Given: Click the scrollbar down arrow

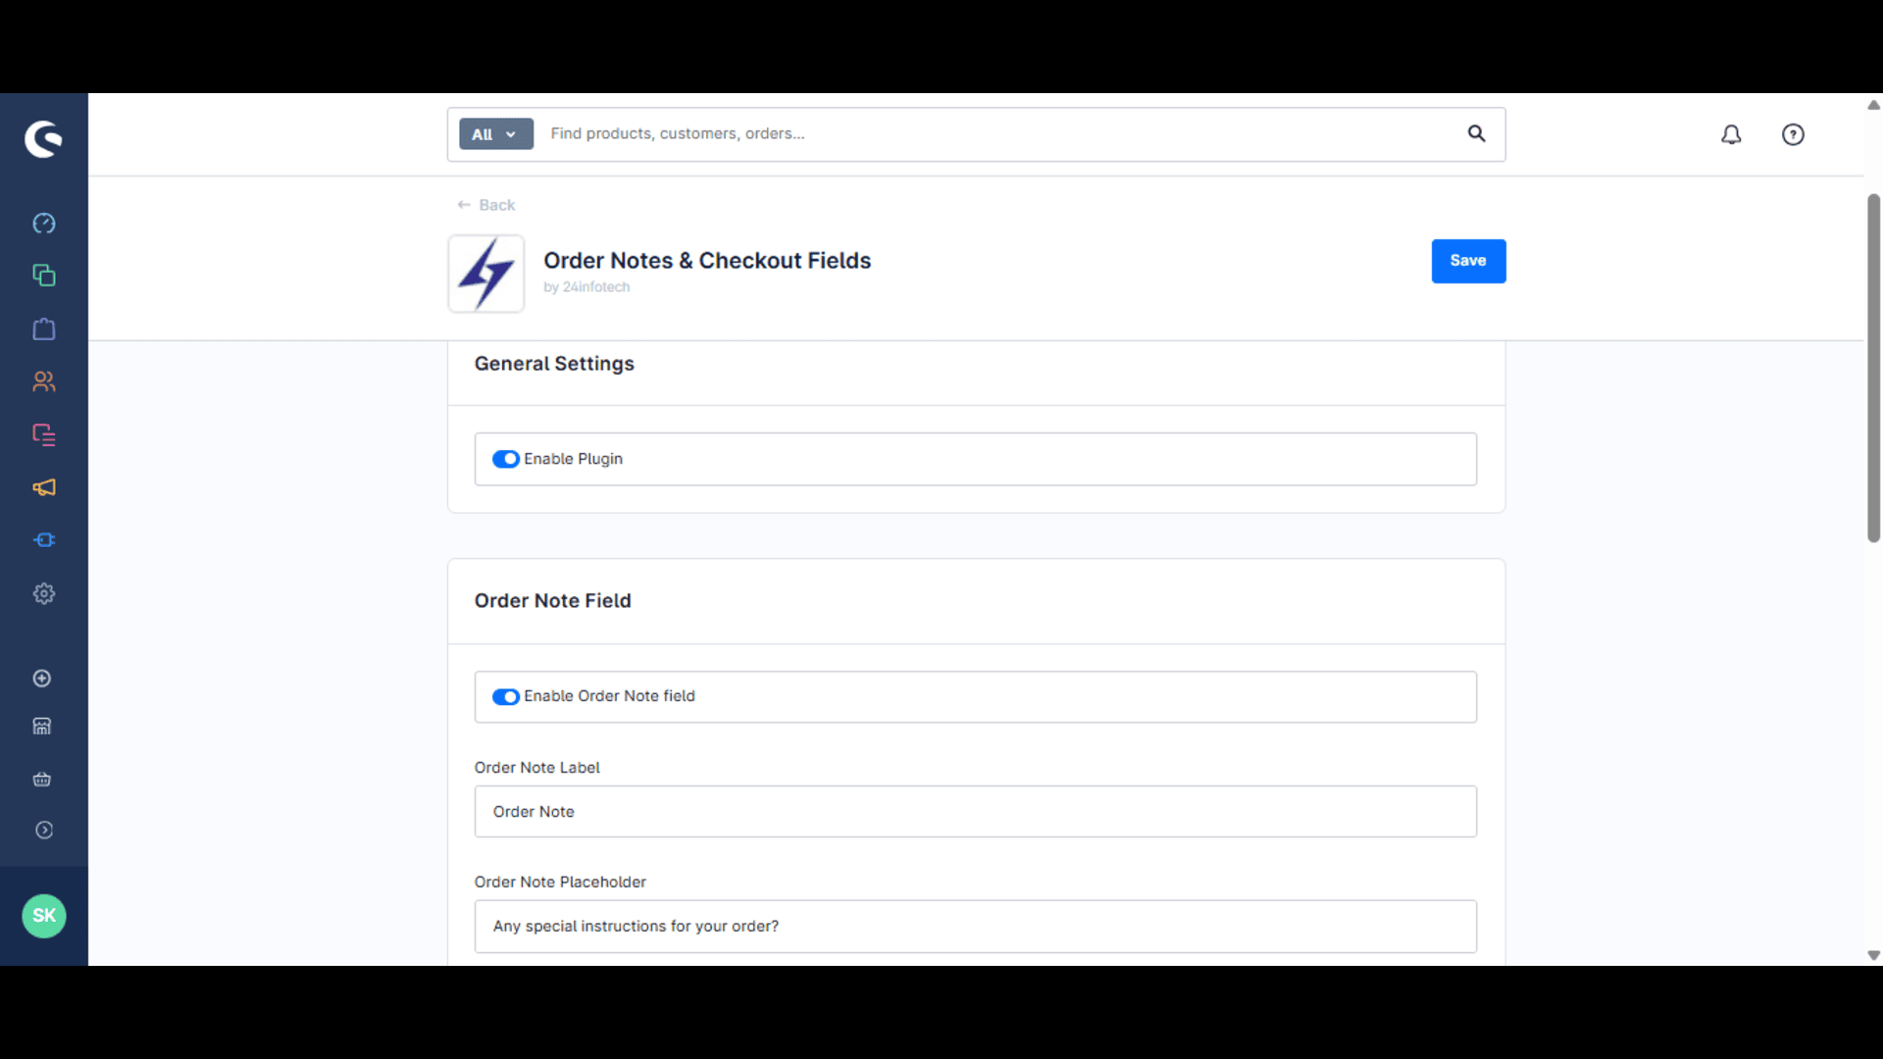Looking at the screenshot, I should click(x=1873, y=955).
